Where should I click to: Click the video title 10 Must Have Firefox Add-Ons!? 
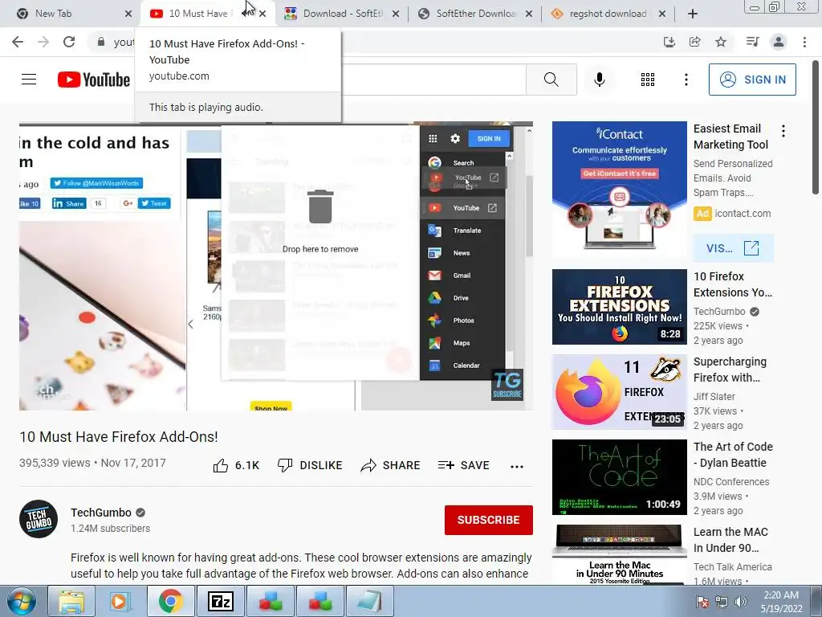(119, 436)
